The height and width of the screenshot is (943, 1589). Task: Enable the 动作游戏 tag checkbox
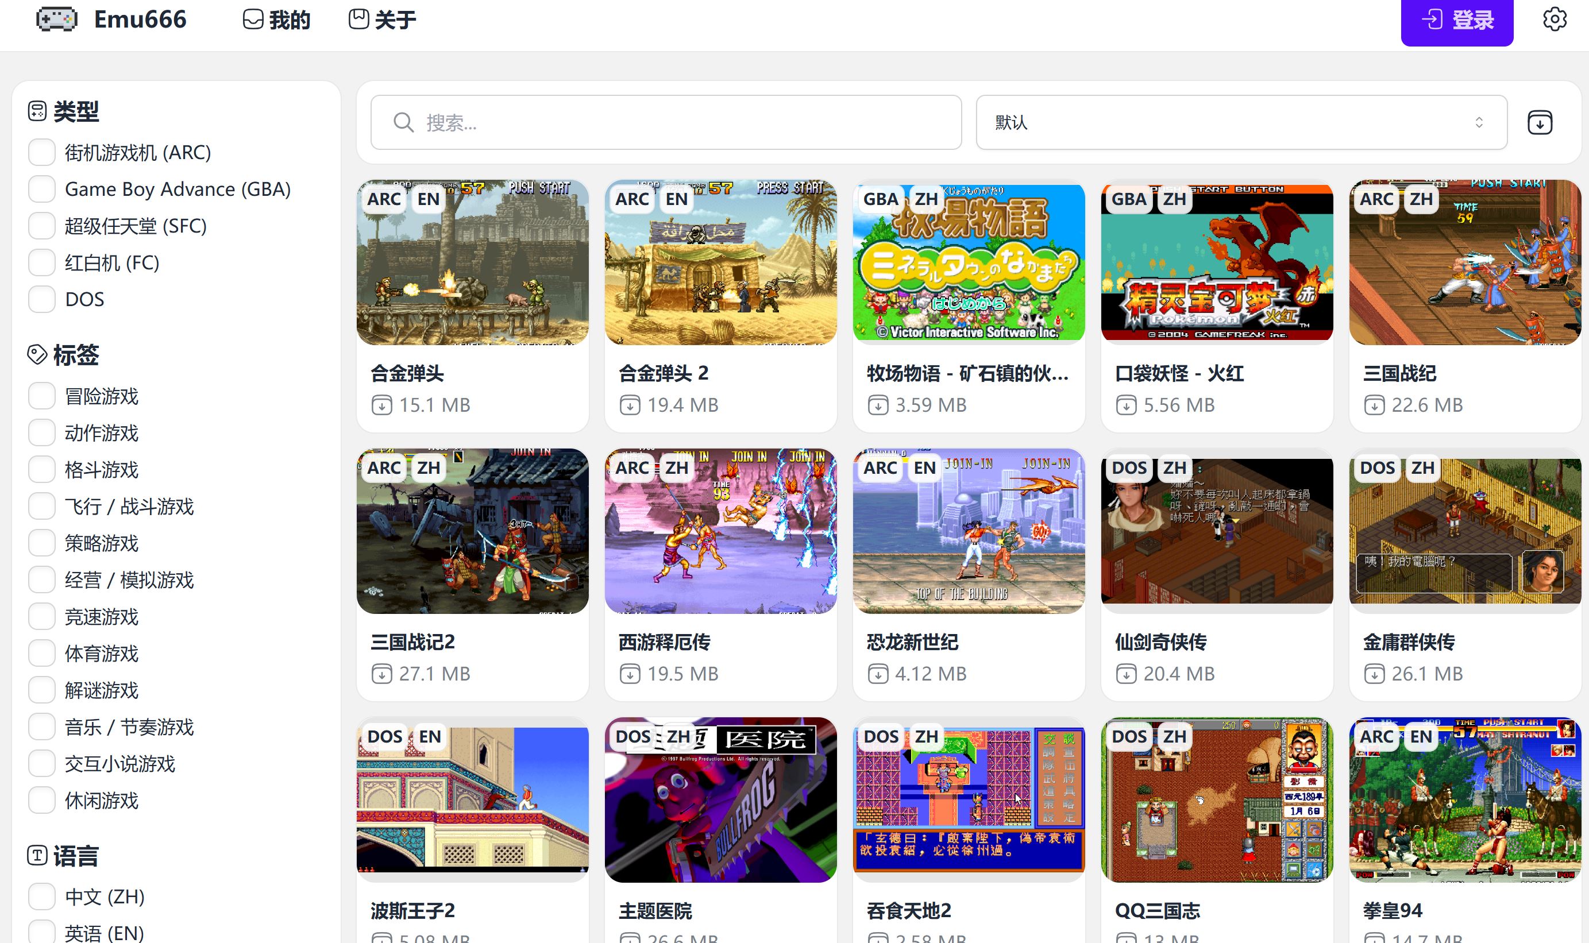[x=42, y=433]
